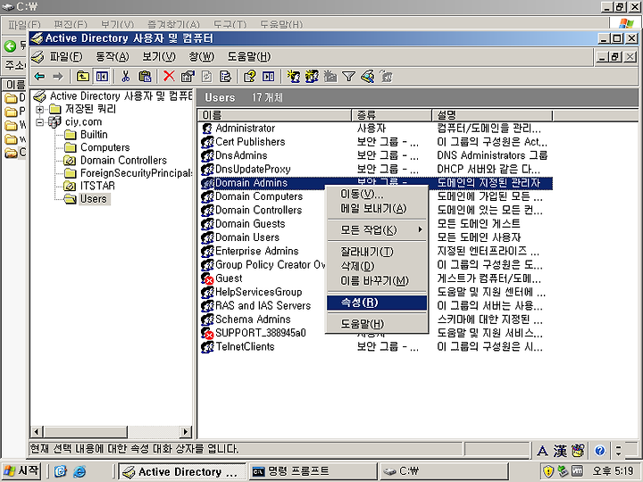Switch to 명령 프롬프트 taskbar button
Viewport: 643px width, 482px height.
tap(313, 471)
